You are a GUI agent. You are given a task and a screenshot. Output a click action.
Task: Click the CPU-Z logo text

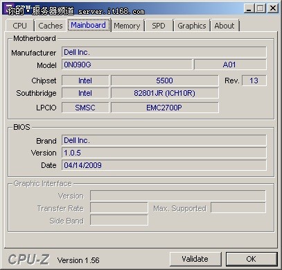28,259
